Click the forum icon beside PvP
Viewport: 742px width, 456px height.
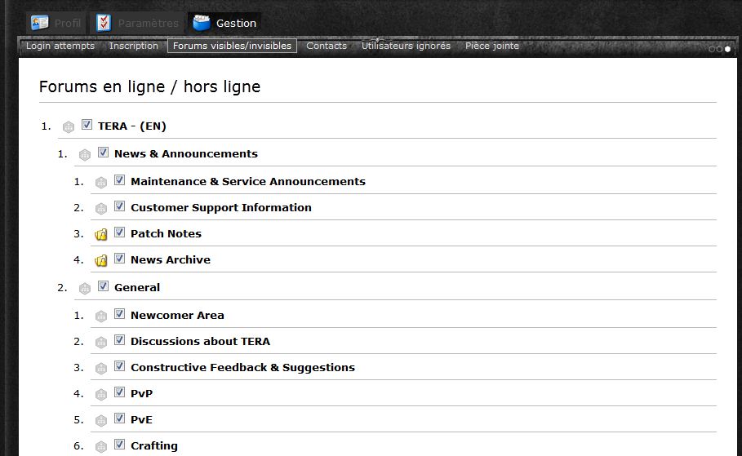101,395
